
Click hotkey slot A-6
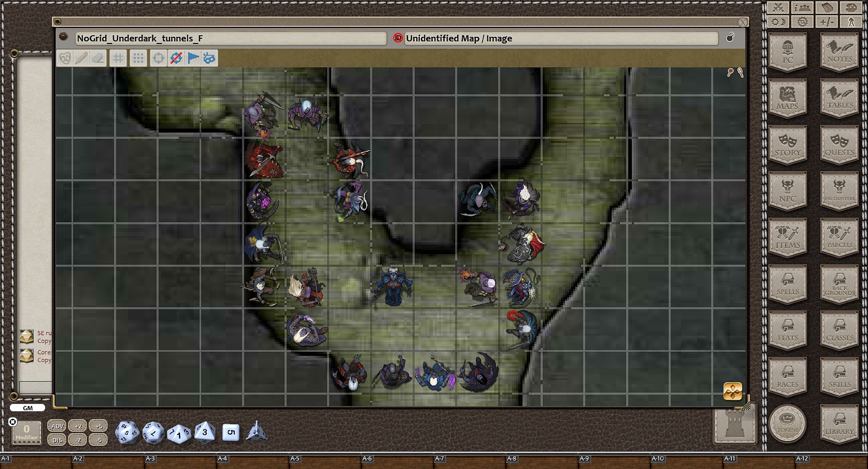[x=398, y=462]
